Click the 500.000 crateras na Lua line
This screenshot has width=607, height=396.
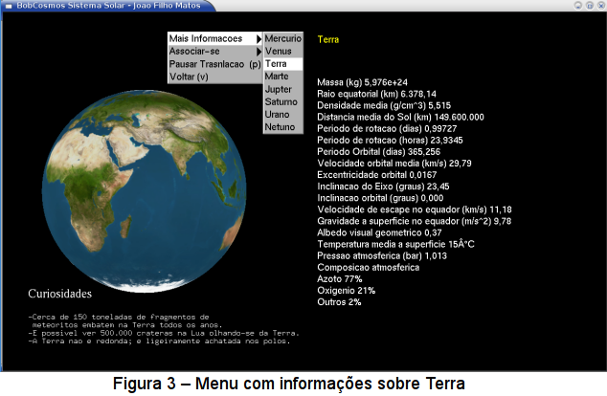(164, 333)
